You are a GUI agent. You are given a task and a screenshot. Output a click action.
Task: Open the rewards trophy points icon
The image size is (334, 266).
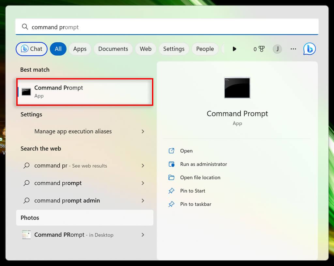(x=261, y=49)
